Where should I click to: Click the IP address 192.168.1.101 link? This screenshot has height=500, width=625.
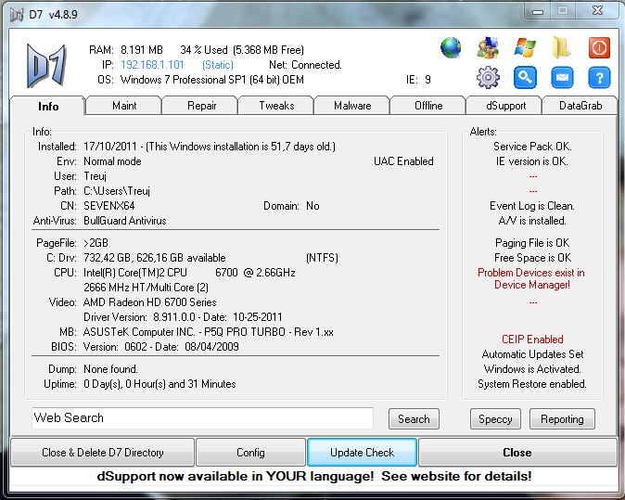tap(152, 65)
